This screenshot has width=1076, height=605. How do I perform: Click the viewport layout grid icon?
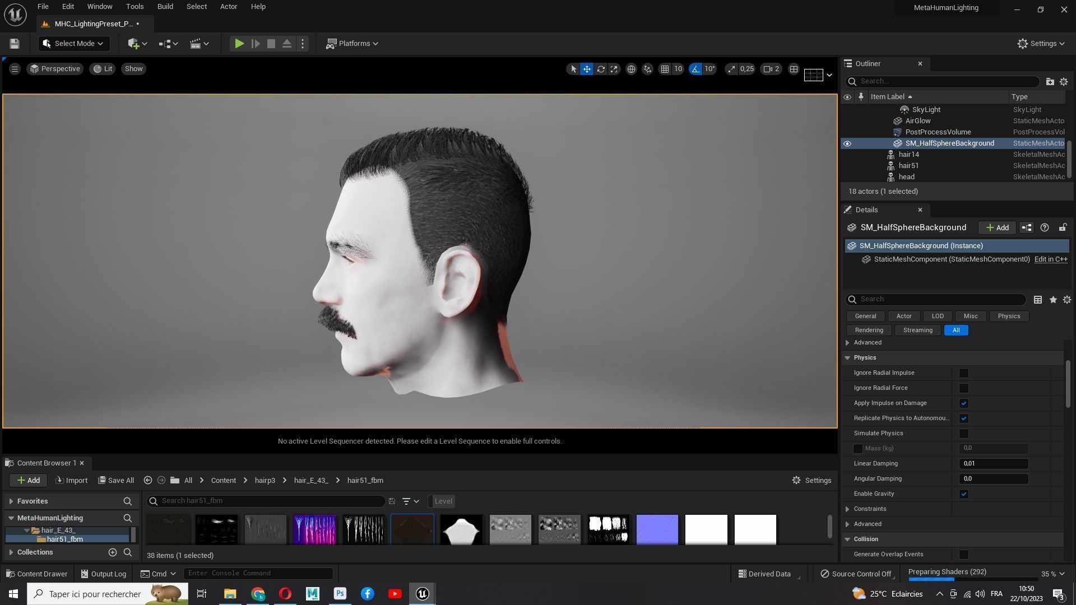pyautogui.click(x=794, y=69)
